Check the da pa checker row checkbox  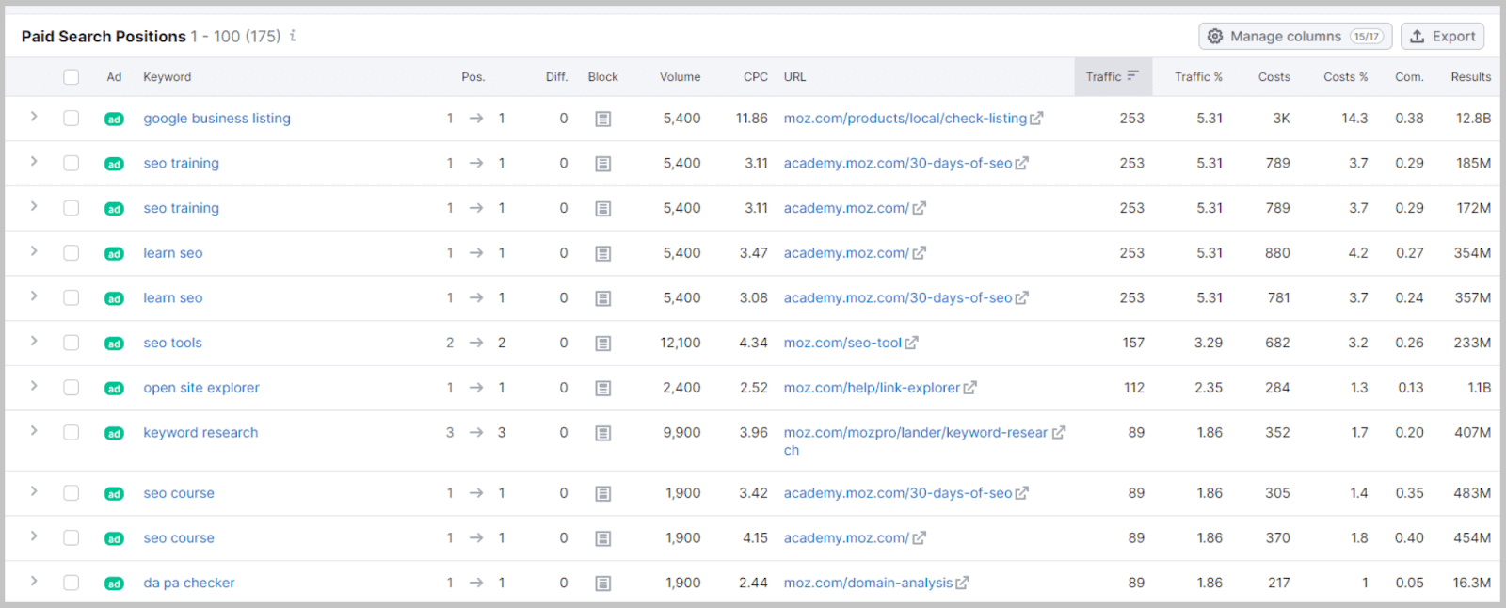[x=72, y=583]
